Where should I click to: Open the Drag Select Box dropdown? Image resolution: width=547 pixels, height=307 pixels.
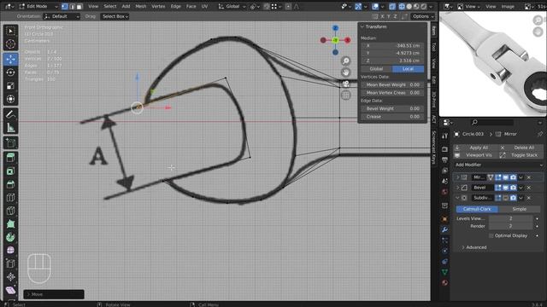tap(115, 16)
